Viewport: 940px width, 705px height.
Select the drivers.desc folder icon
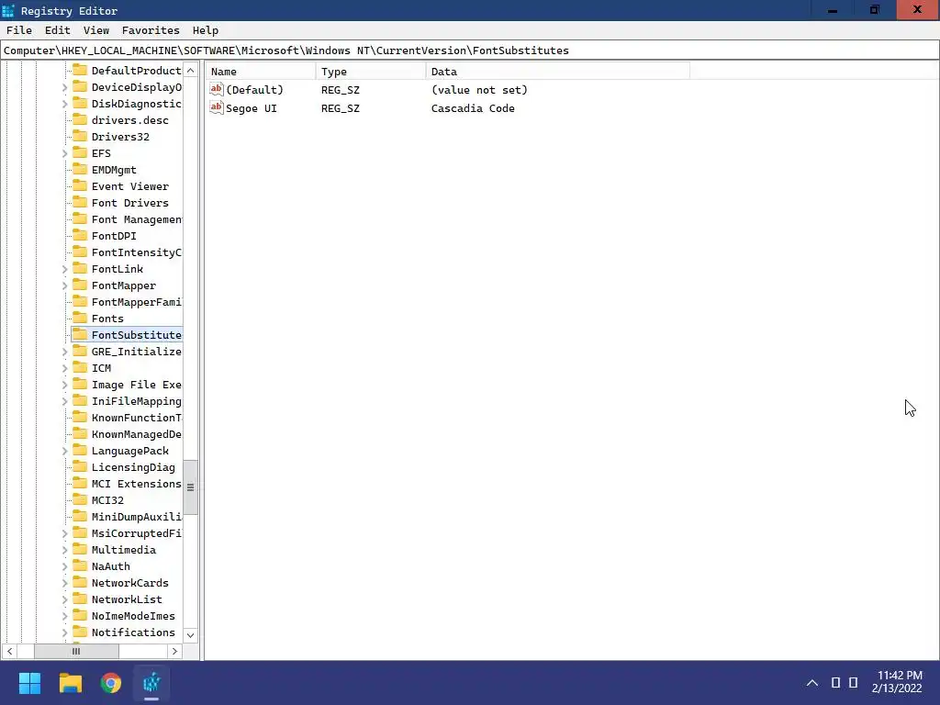80,119
